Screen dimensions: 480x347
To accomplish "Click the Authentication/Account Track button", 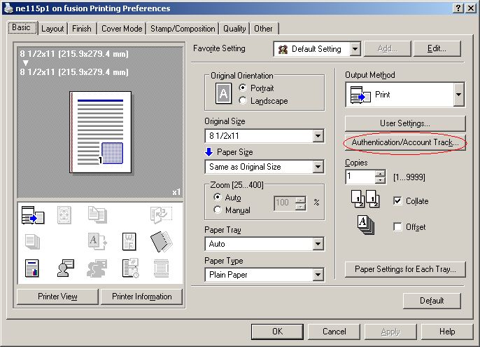I will pos(404,142).
